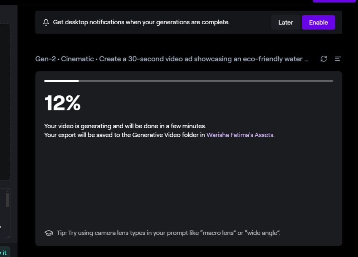Image resolution: width=358 pixels, height=257 pixels.
Task: Click the Gen-2 Cinematic prompt title
Action: 172,59
